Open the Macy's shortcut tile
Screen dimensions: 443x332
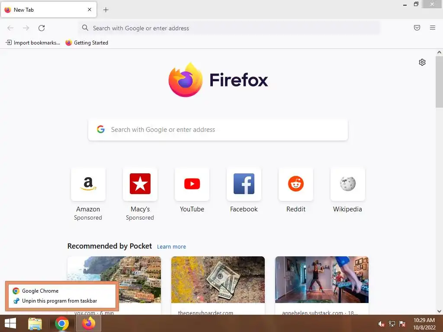(x=140, y=184)
